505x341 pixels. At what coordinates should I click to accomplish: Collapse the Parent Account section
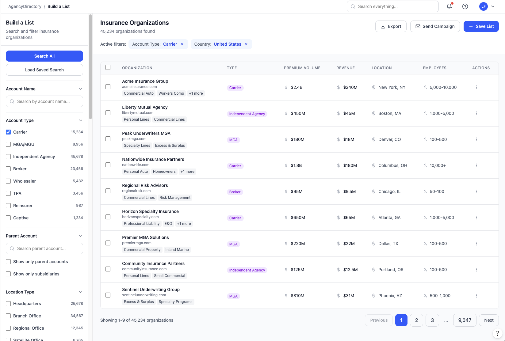(81, 236)
